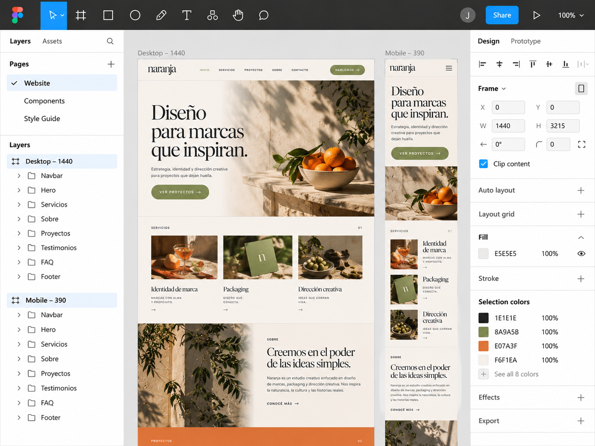Select the Comment tool

click(264, 15)
